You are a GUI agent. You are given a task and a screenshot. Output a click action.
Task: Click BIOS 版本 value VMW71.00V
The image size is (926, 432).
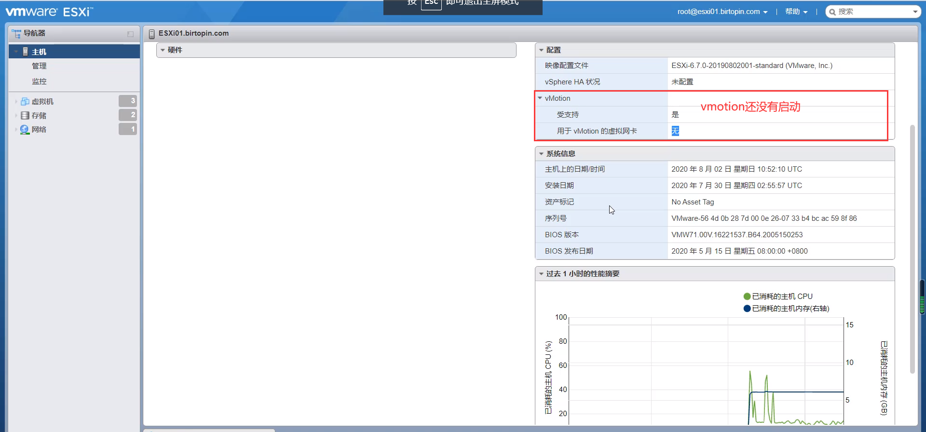[737, 235]
